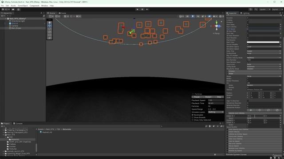Open the Ring Buffer Mode dropdown
This screenshot has width=284, height=159.
[264, 69]
